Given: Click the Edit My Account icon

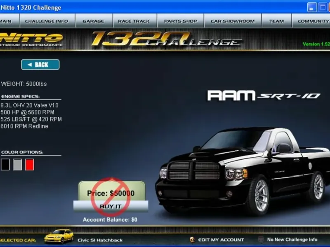Looking at the screenshot, I should tap(192, 240).
